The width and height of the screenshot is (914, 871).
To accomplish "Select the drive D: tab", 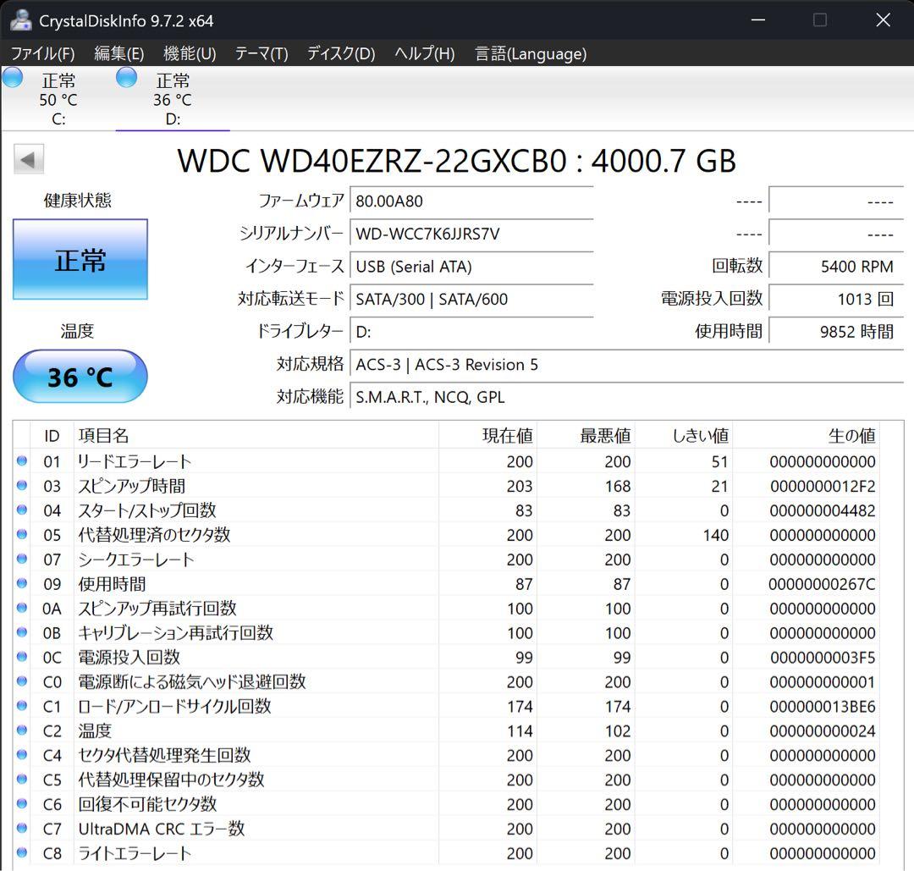I will click(x=172, y=97).
